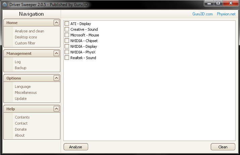Click the Help section header

pos(32,109)
